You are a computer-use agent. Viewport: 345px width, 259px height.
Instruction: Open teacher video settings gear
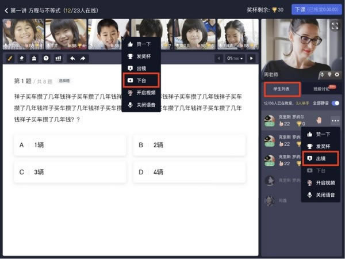point(338,74)
